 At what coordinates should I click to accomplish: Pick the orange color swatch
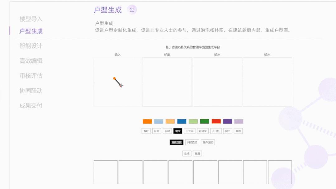[x=147, y=121]
